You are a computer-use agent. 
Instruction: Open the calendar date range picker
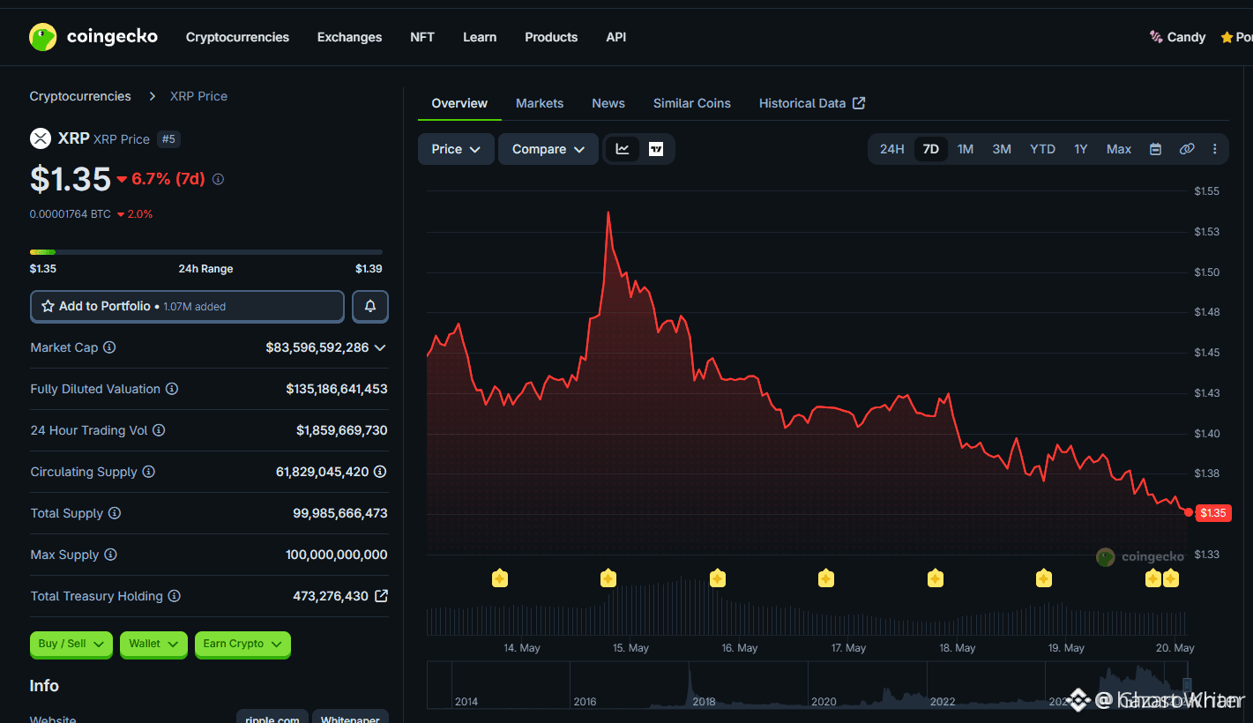click(x=1155, y=149)
